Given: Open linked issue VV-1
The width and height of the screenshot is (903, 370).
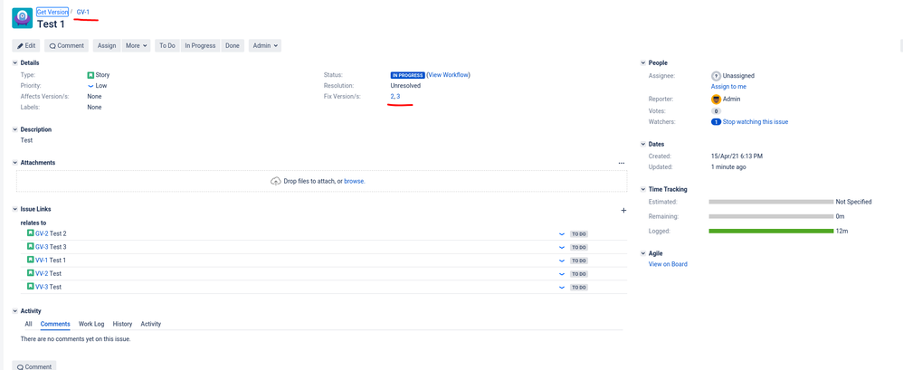Looking at the screenshot, I should [42, 261].
